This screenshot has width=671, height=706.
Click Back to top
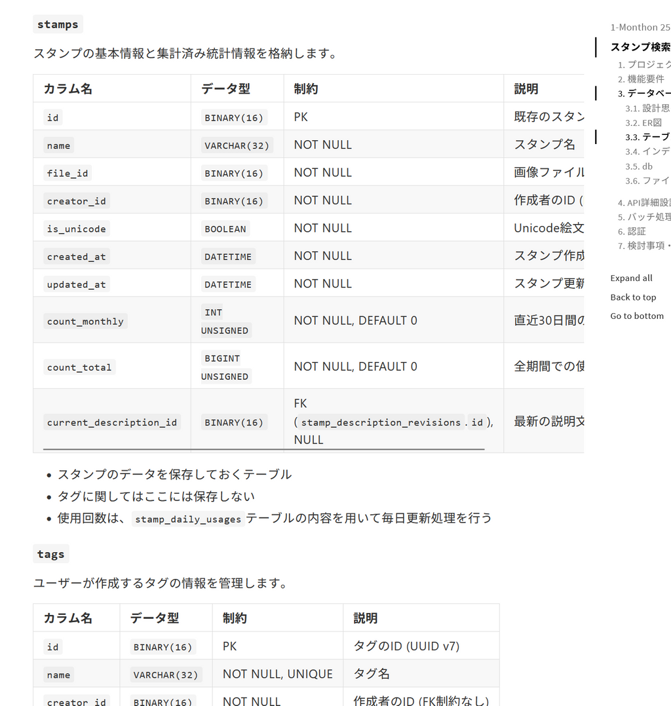point(633,297)
